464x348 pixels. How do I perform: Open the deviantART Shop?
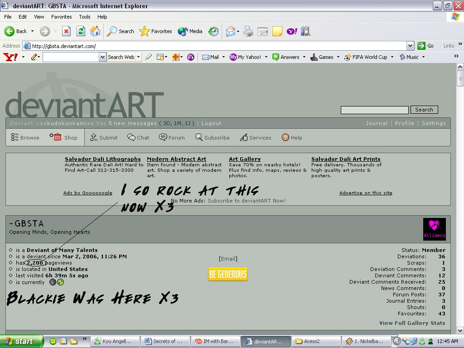point(63,138)
